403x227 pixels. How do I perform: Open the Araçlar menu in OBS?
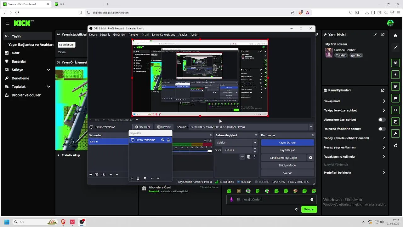183,35
